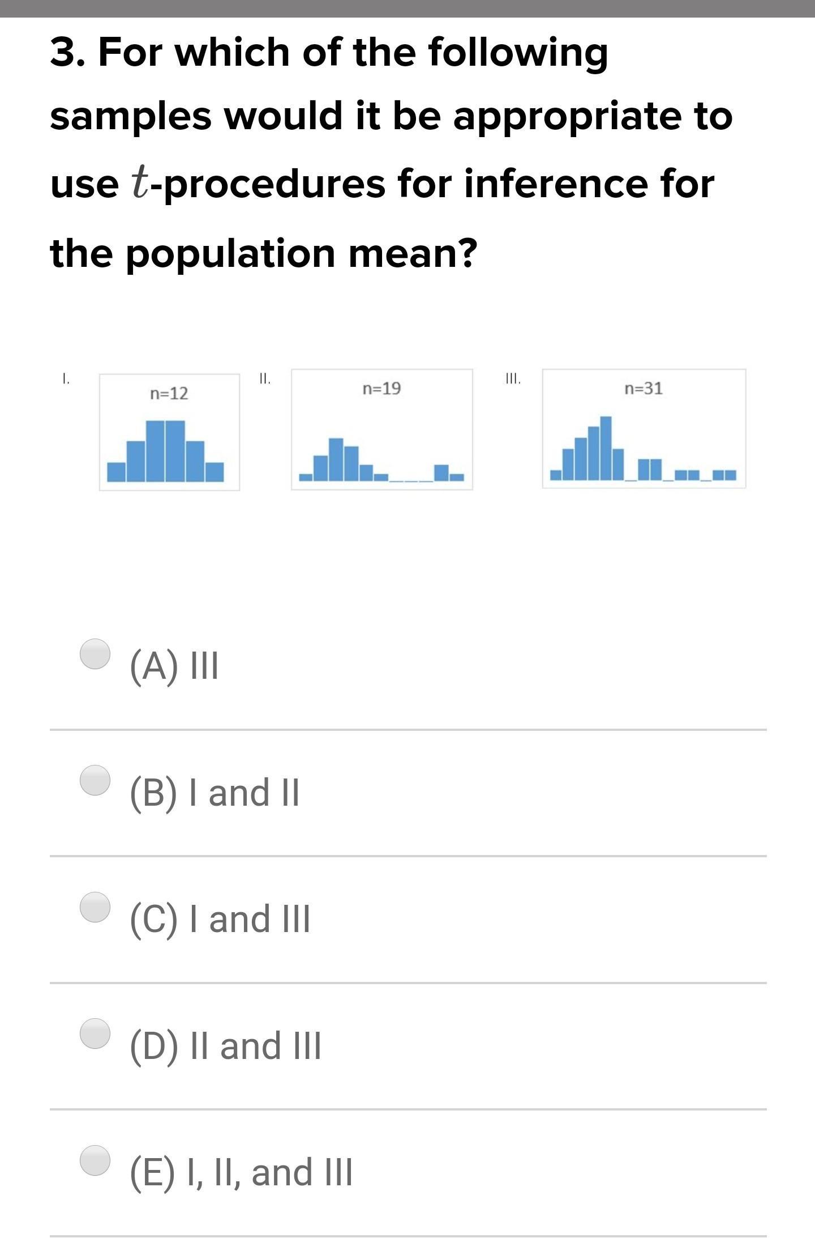Click the answer text "(A) III"
The image size is (815, 1255).
tap(174, 666)
